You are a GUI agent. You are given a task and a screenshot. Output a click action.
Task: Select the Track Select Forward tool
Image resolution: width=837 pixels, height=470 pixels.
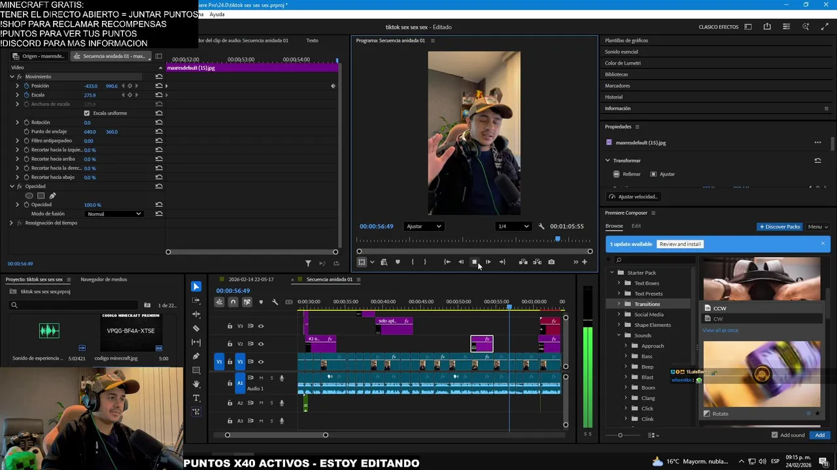click(196, 301)
